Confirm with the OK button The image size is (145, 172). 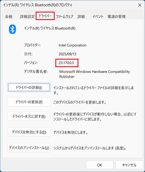click(100, 165)
